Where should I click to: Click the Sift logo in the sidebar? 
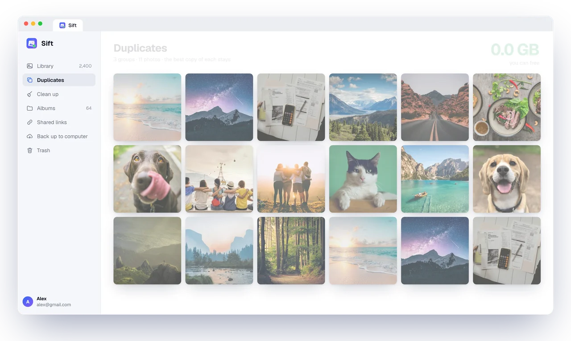[32, 43]
